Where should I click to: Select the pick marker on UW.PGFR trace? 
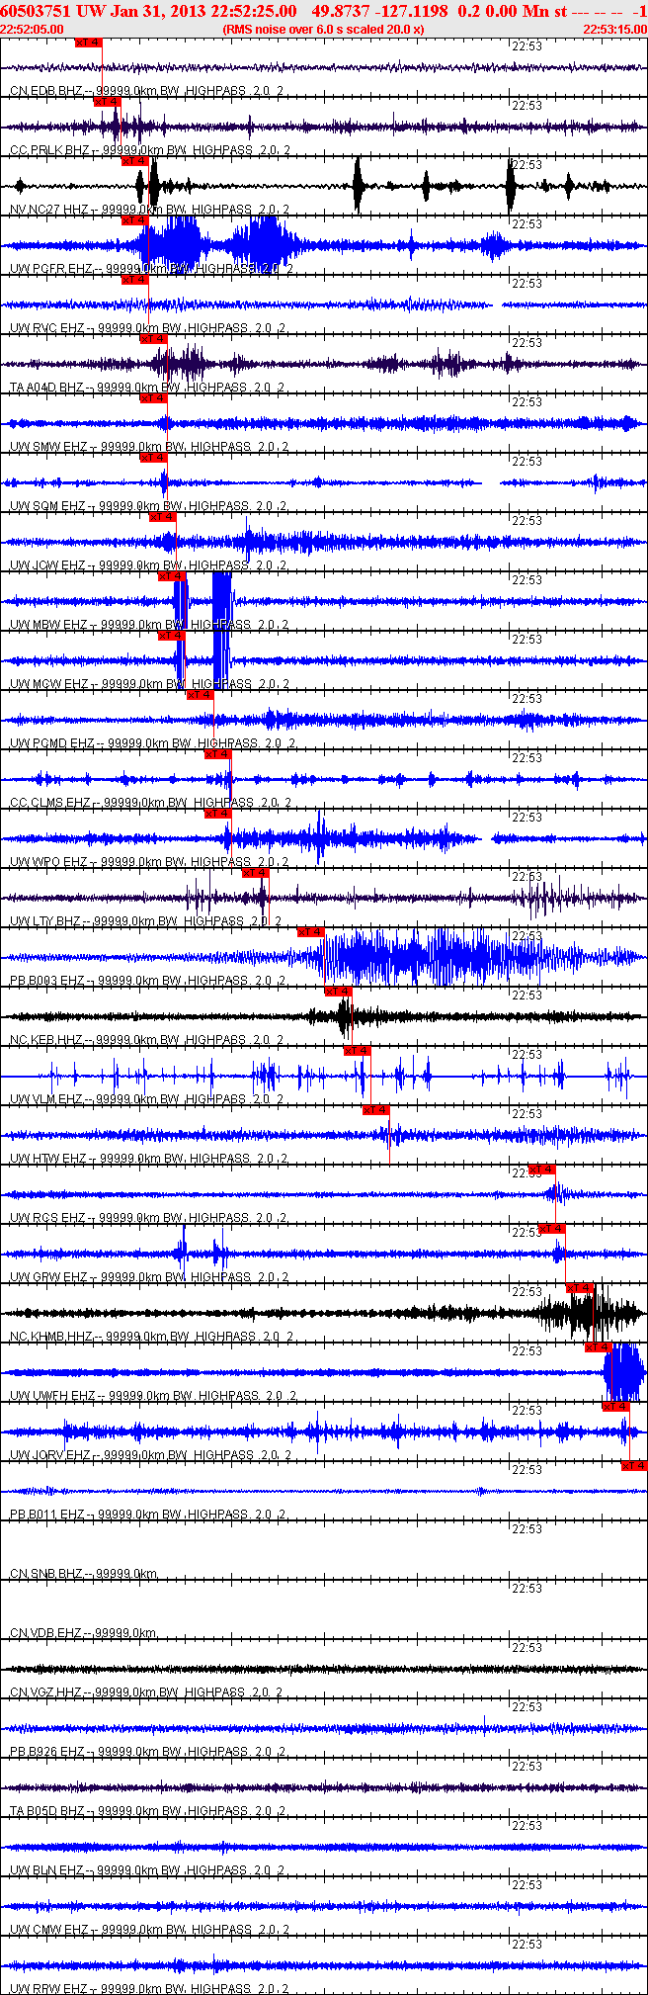point(135,220)
